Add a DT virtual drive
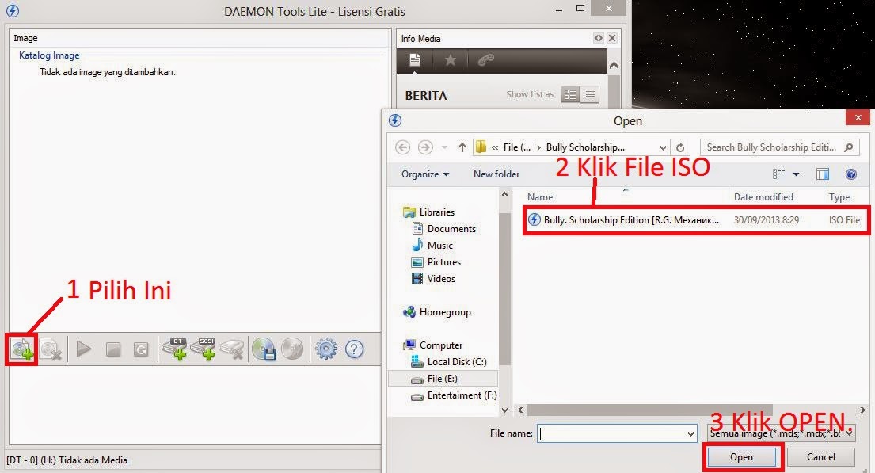Screen dimensions: 875x473 click(174, 349)
